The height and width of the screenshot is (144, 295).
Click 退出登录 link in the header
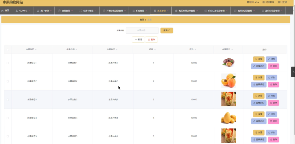click(282, 2)
